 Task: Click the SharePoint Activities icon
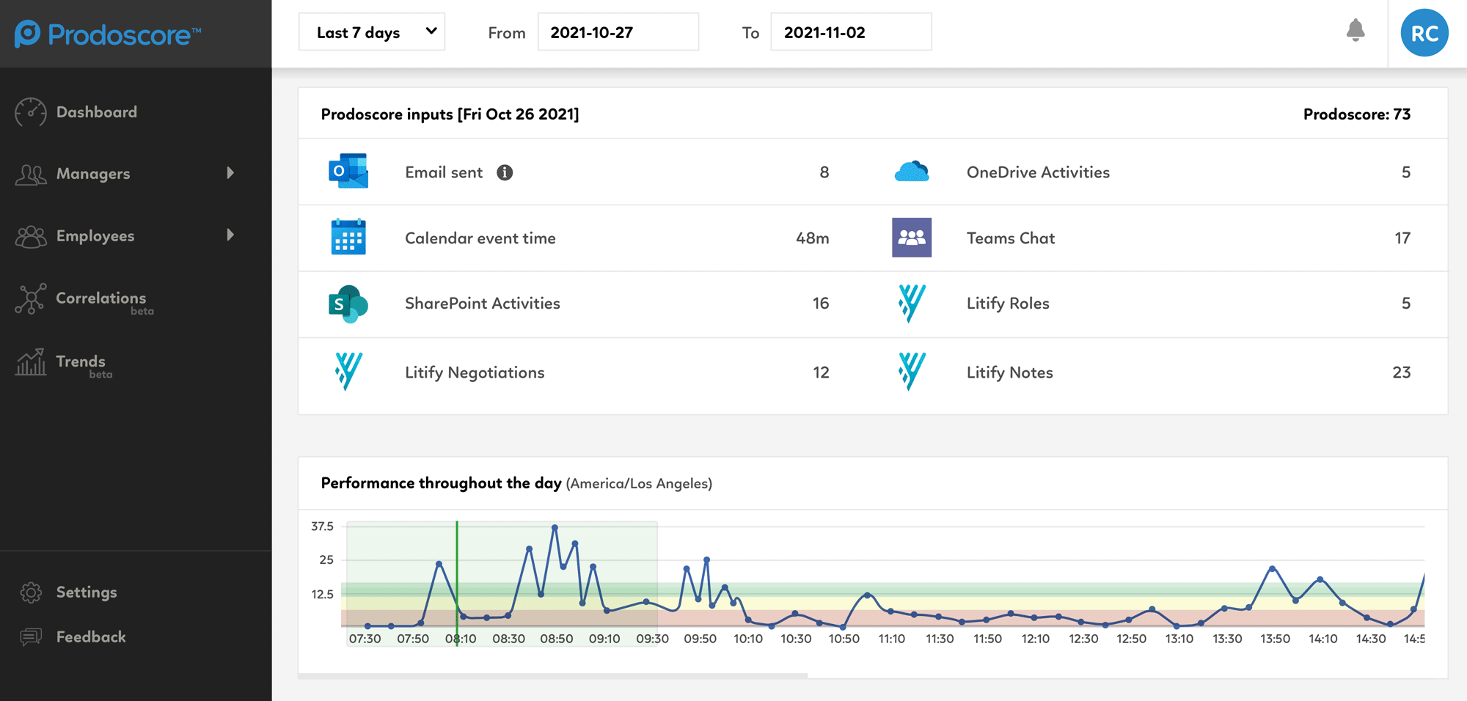click(x=348, y=304)
